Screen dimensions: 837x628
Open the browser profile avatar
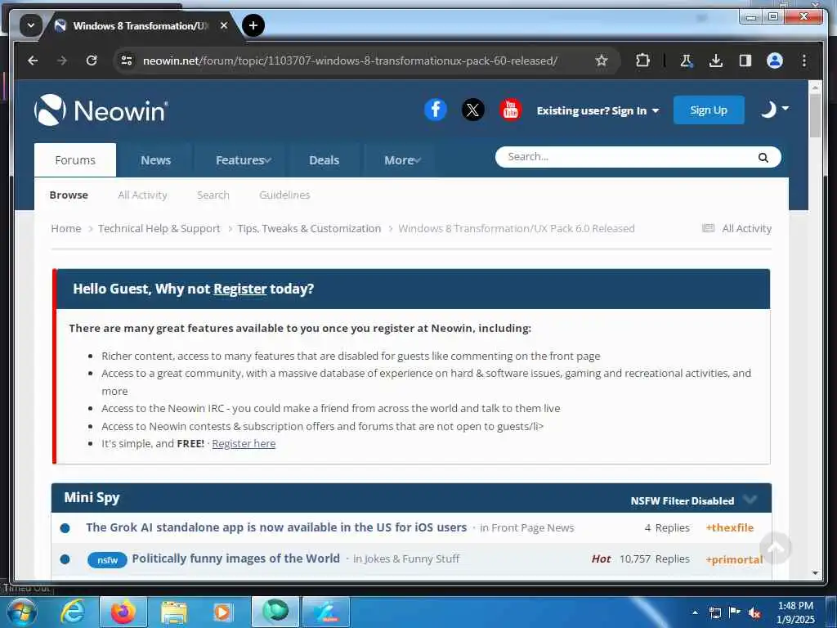(775, 61)
